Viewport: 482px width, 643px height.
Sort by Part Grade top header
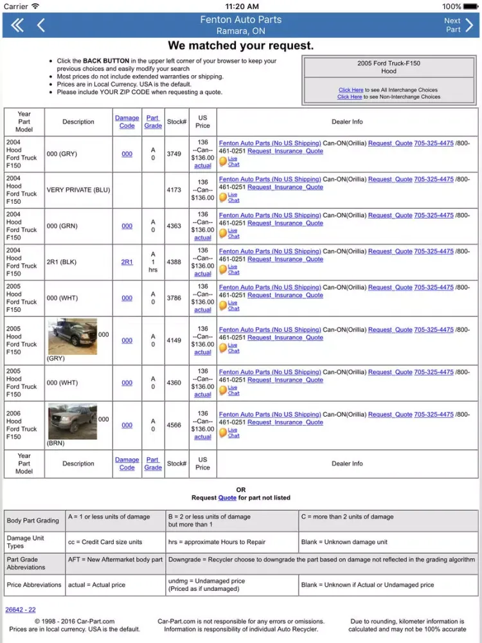153,122
